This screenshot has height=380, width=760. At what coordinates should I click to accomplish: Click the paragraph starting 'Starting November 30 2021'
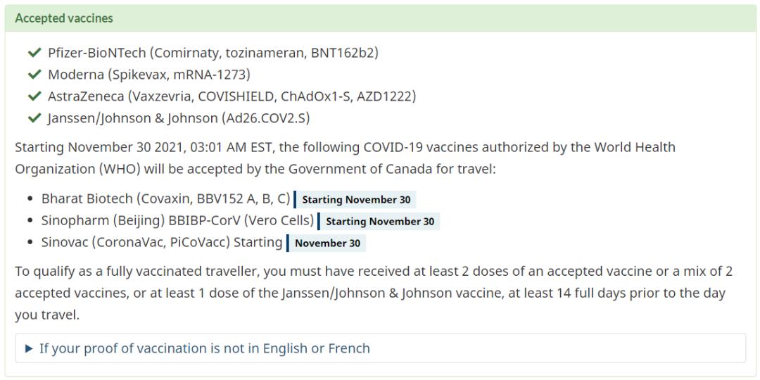tap(345, 158)
